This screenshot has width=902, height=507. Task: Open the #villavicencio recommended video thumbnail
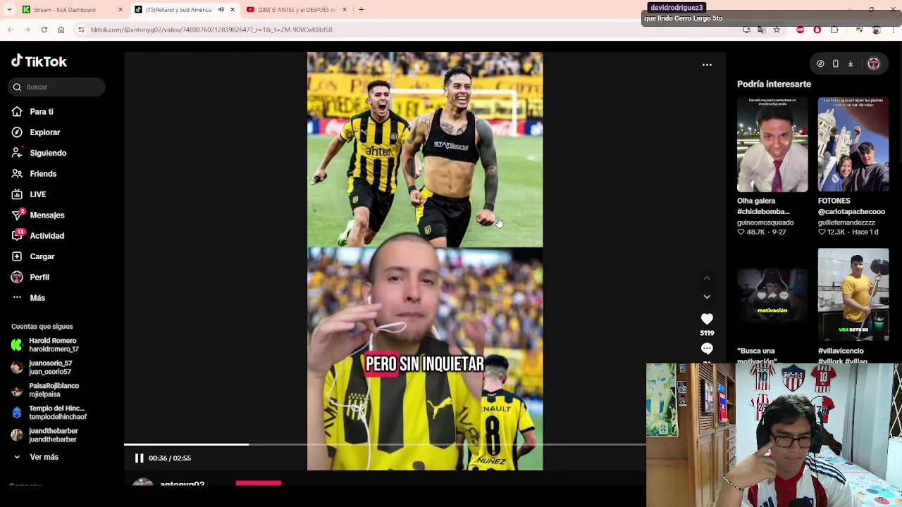tap(853, 294)
